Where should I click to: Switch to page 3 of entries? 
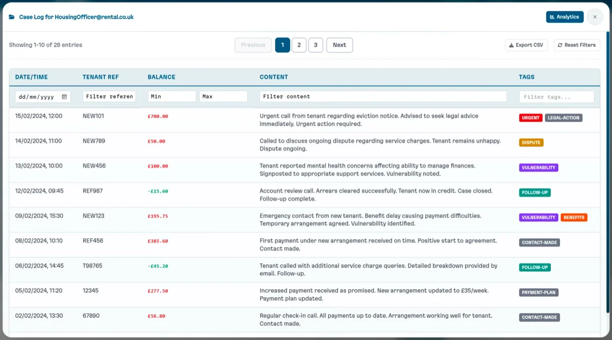coord(315,45)
